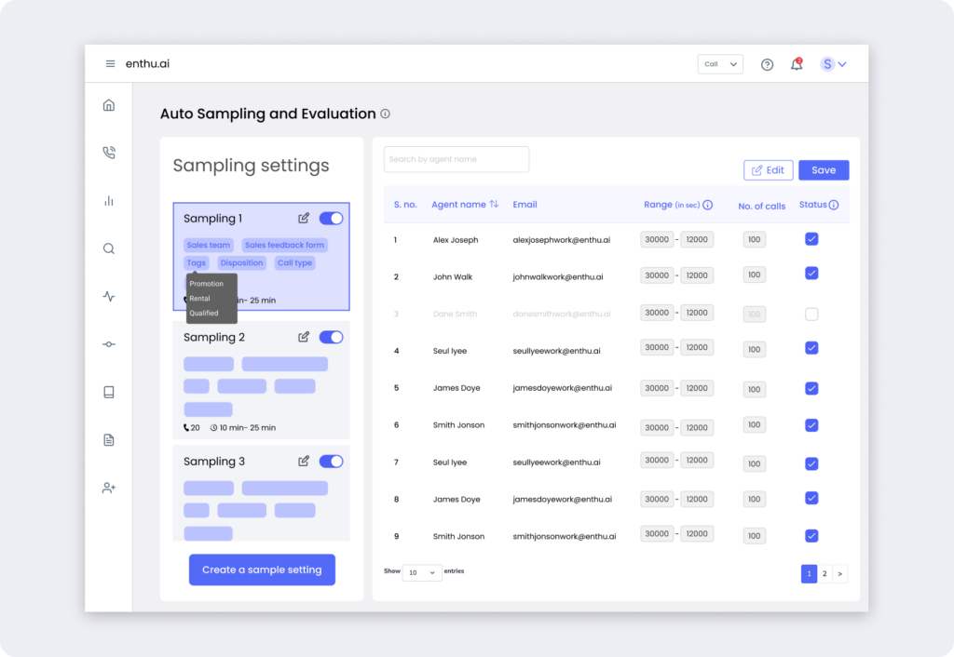Image resolution: width=954 pixels, height=657 pixels.
Task: Enable the status checkbox for Dane Smith
Action: [811, 314]
